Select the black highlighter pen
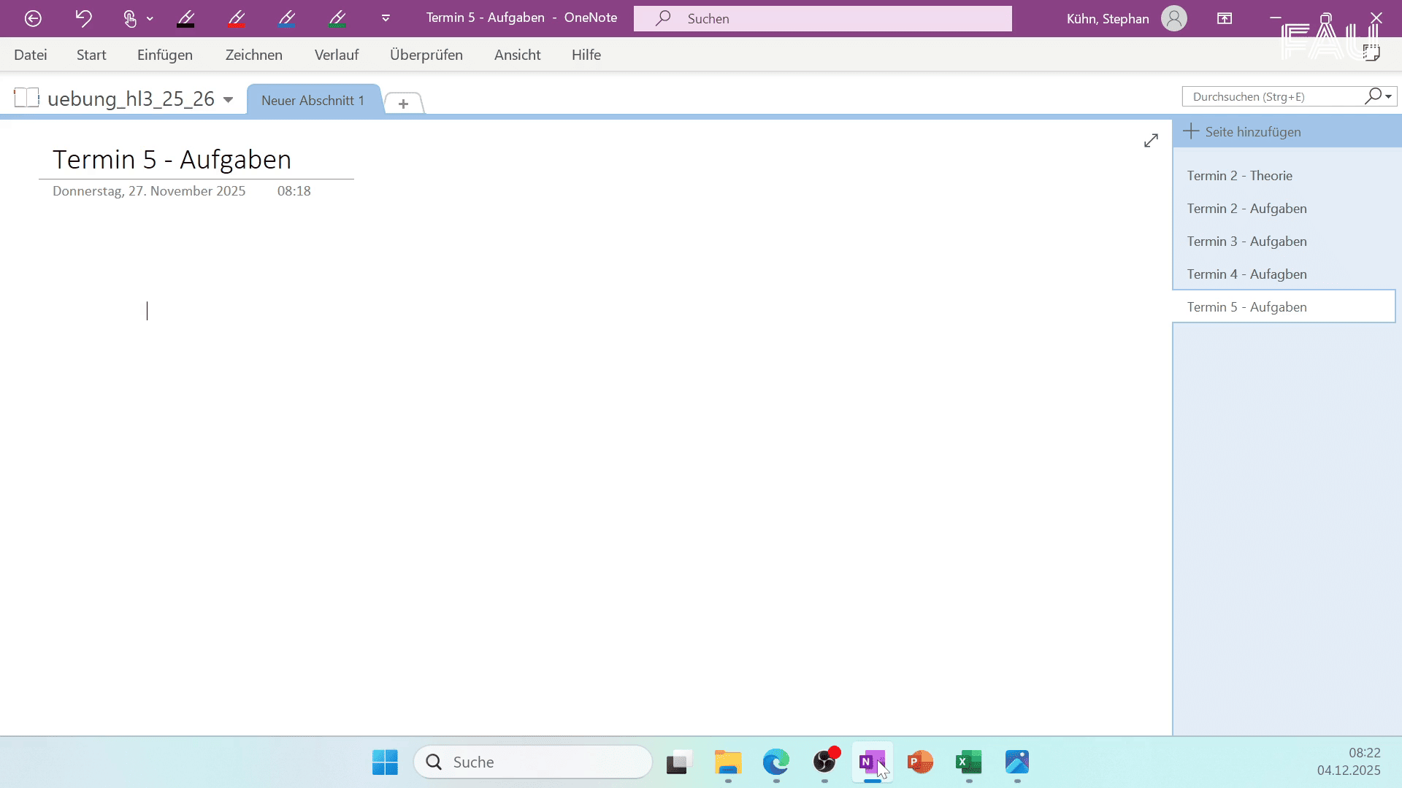 186,18
